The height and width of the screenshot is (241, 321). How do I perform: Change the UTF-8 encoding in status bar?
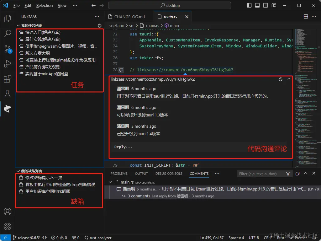pyautogui.click(x=254, y=238)
